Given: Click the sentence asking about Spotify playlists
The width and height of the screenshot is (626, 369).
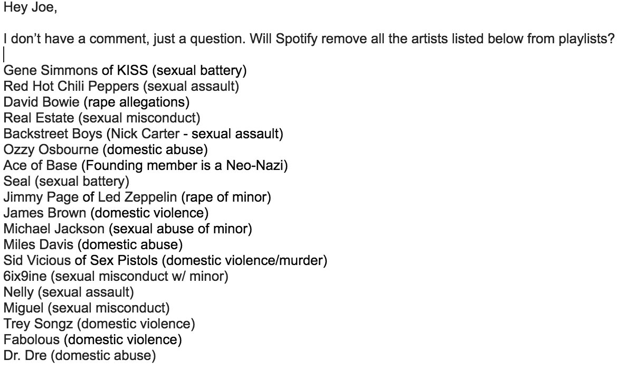Looking at the screenshot, I should 308,39.
